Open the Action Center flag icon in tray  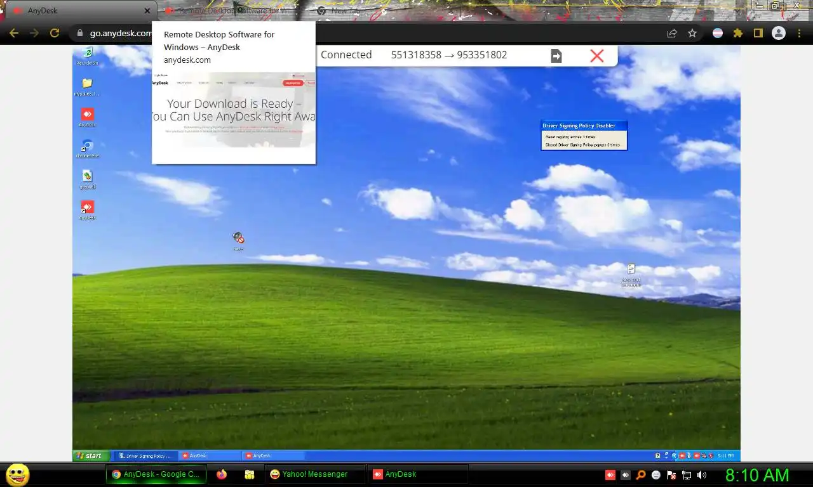(x=671, y=474)
